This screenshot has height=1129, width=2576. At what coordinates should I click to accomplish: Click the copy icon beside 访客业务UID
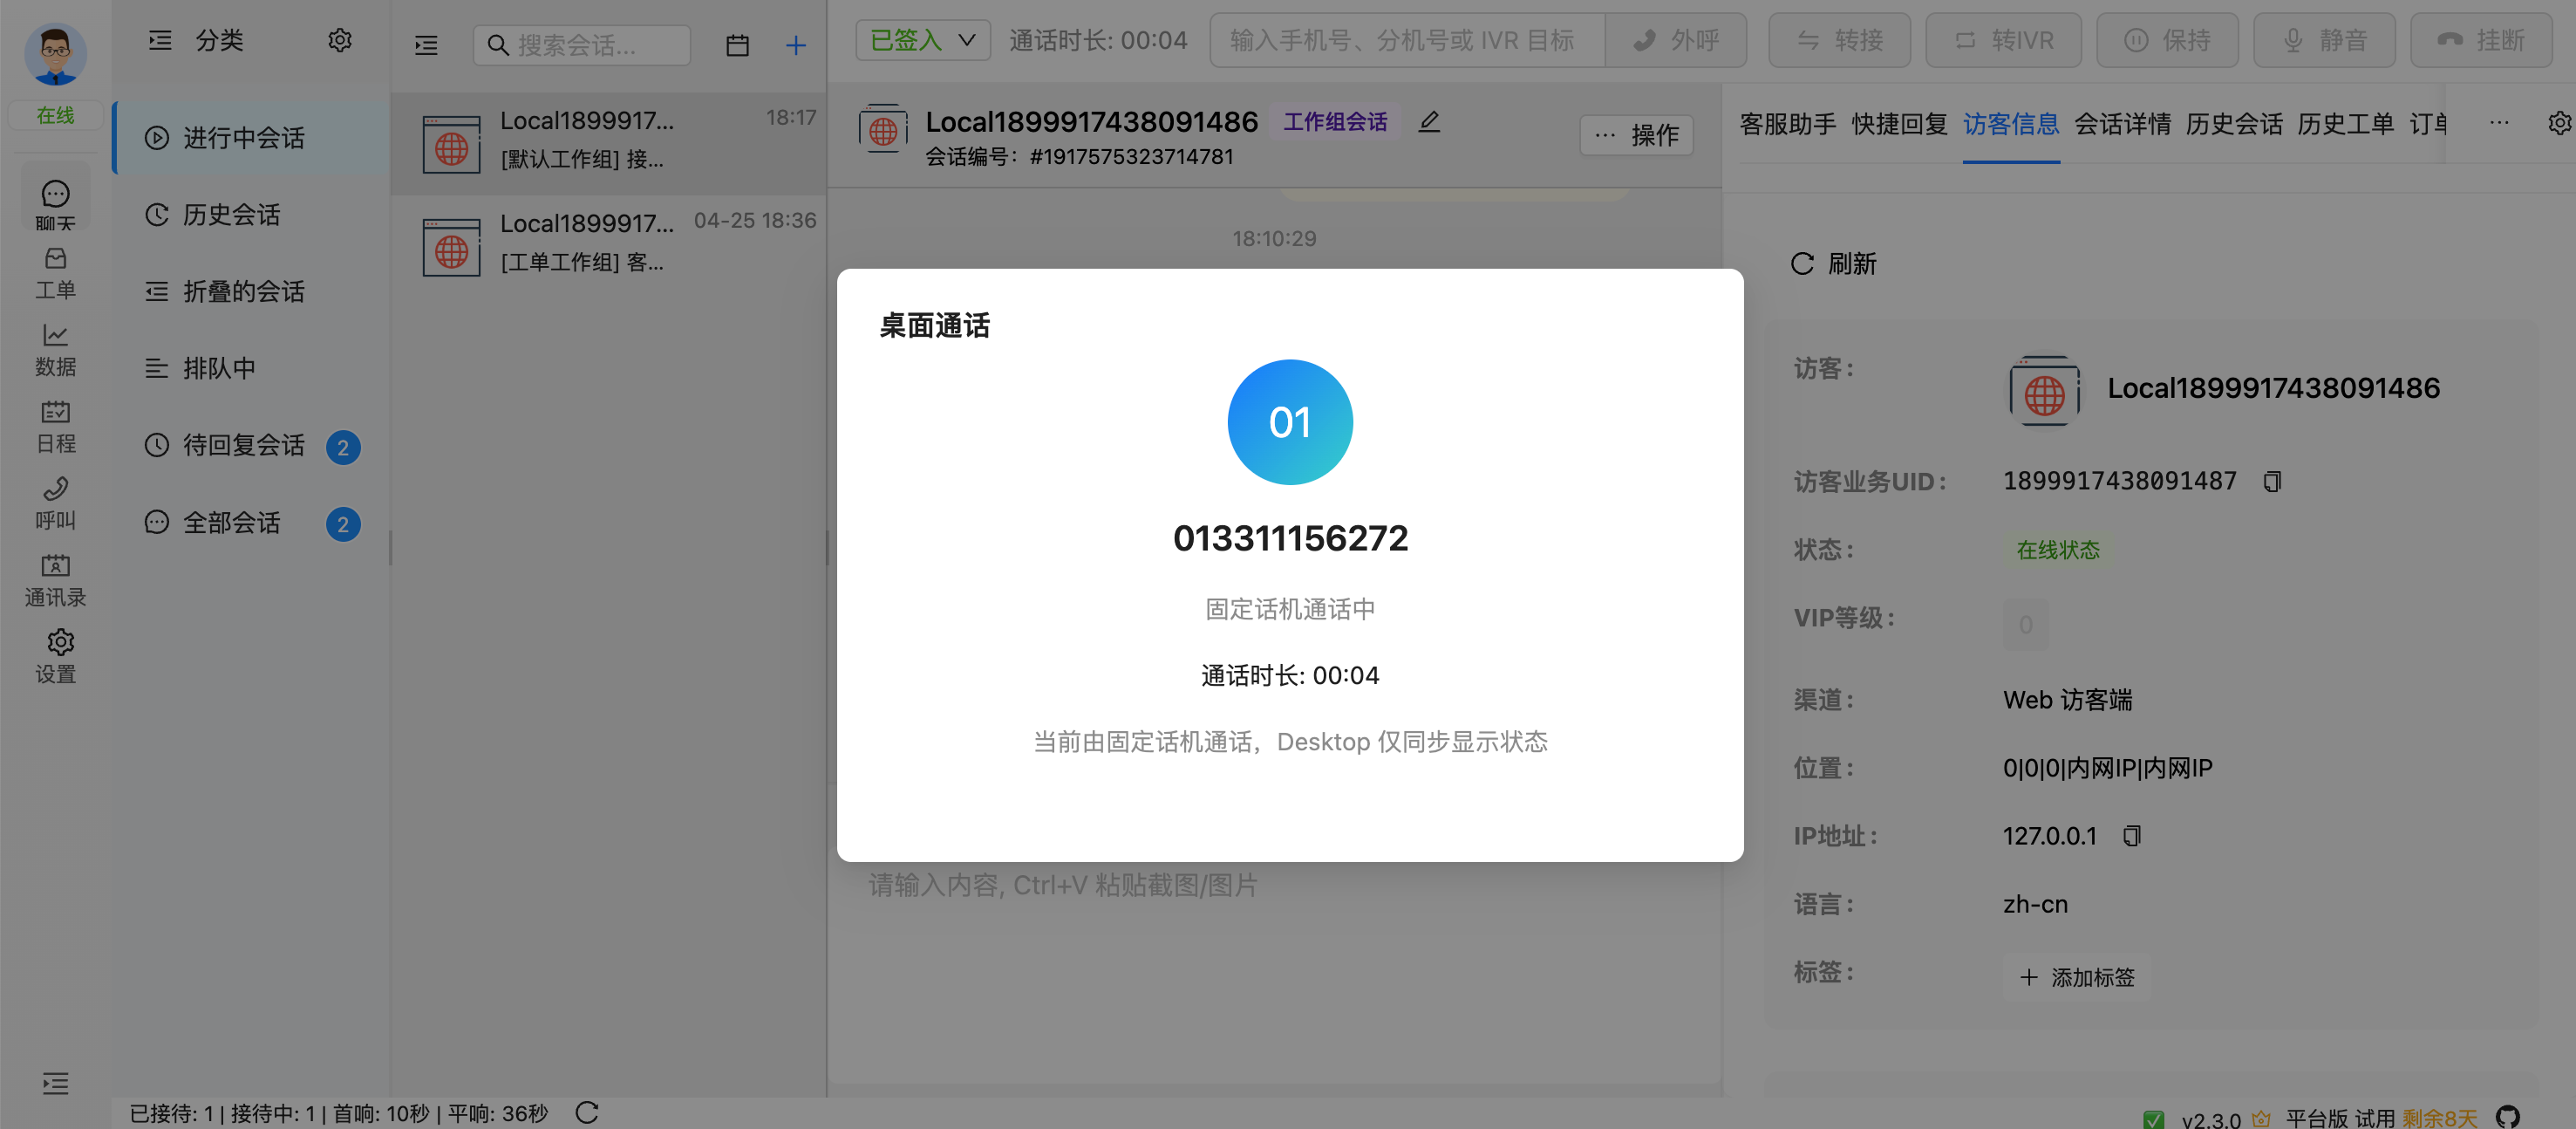pos(2272,482)
